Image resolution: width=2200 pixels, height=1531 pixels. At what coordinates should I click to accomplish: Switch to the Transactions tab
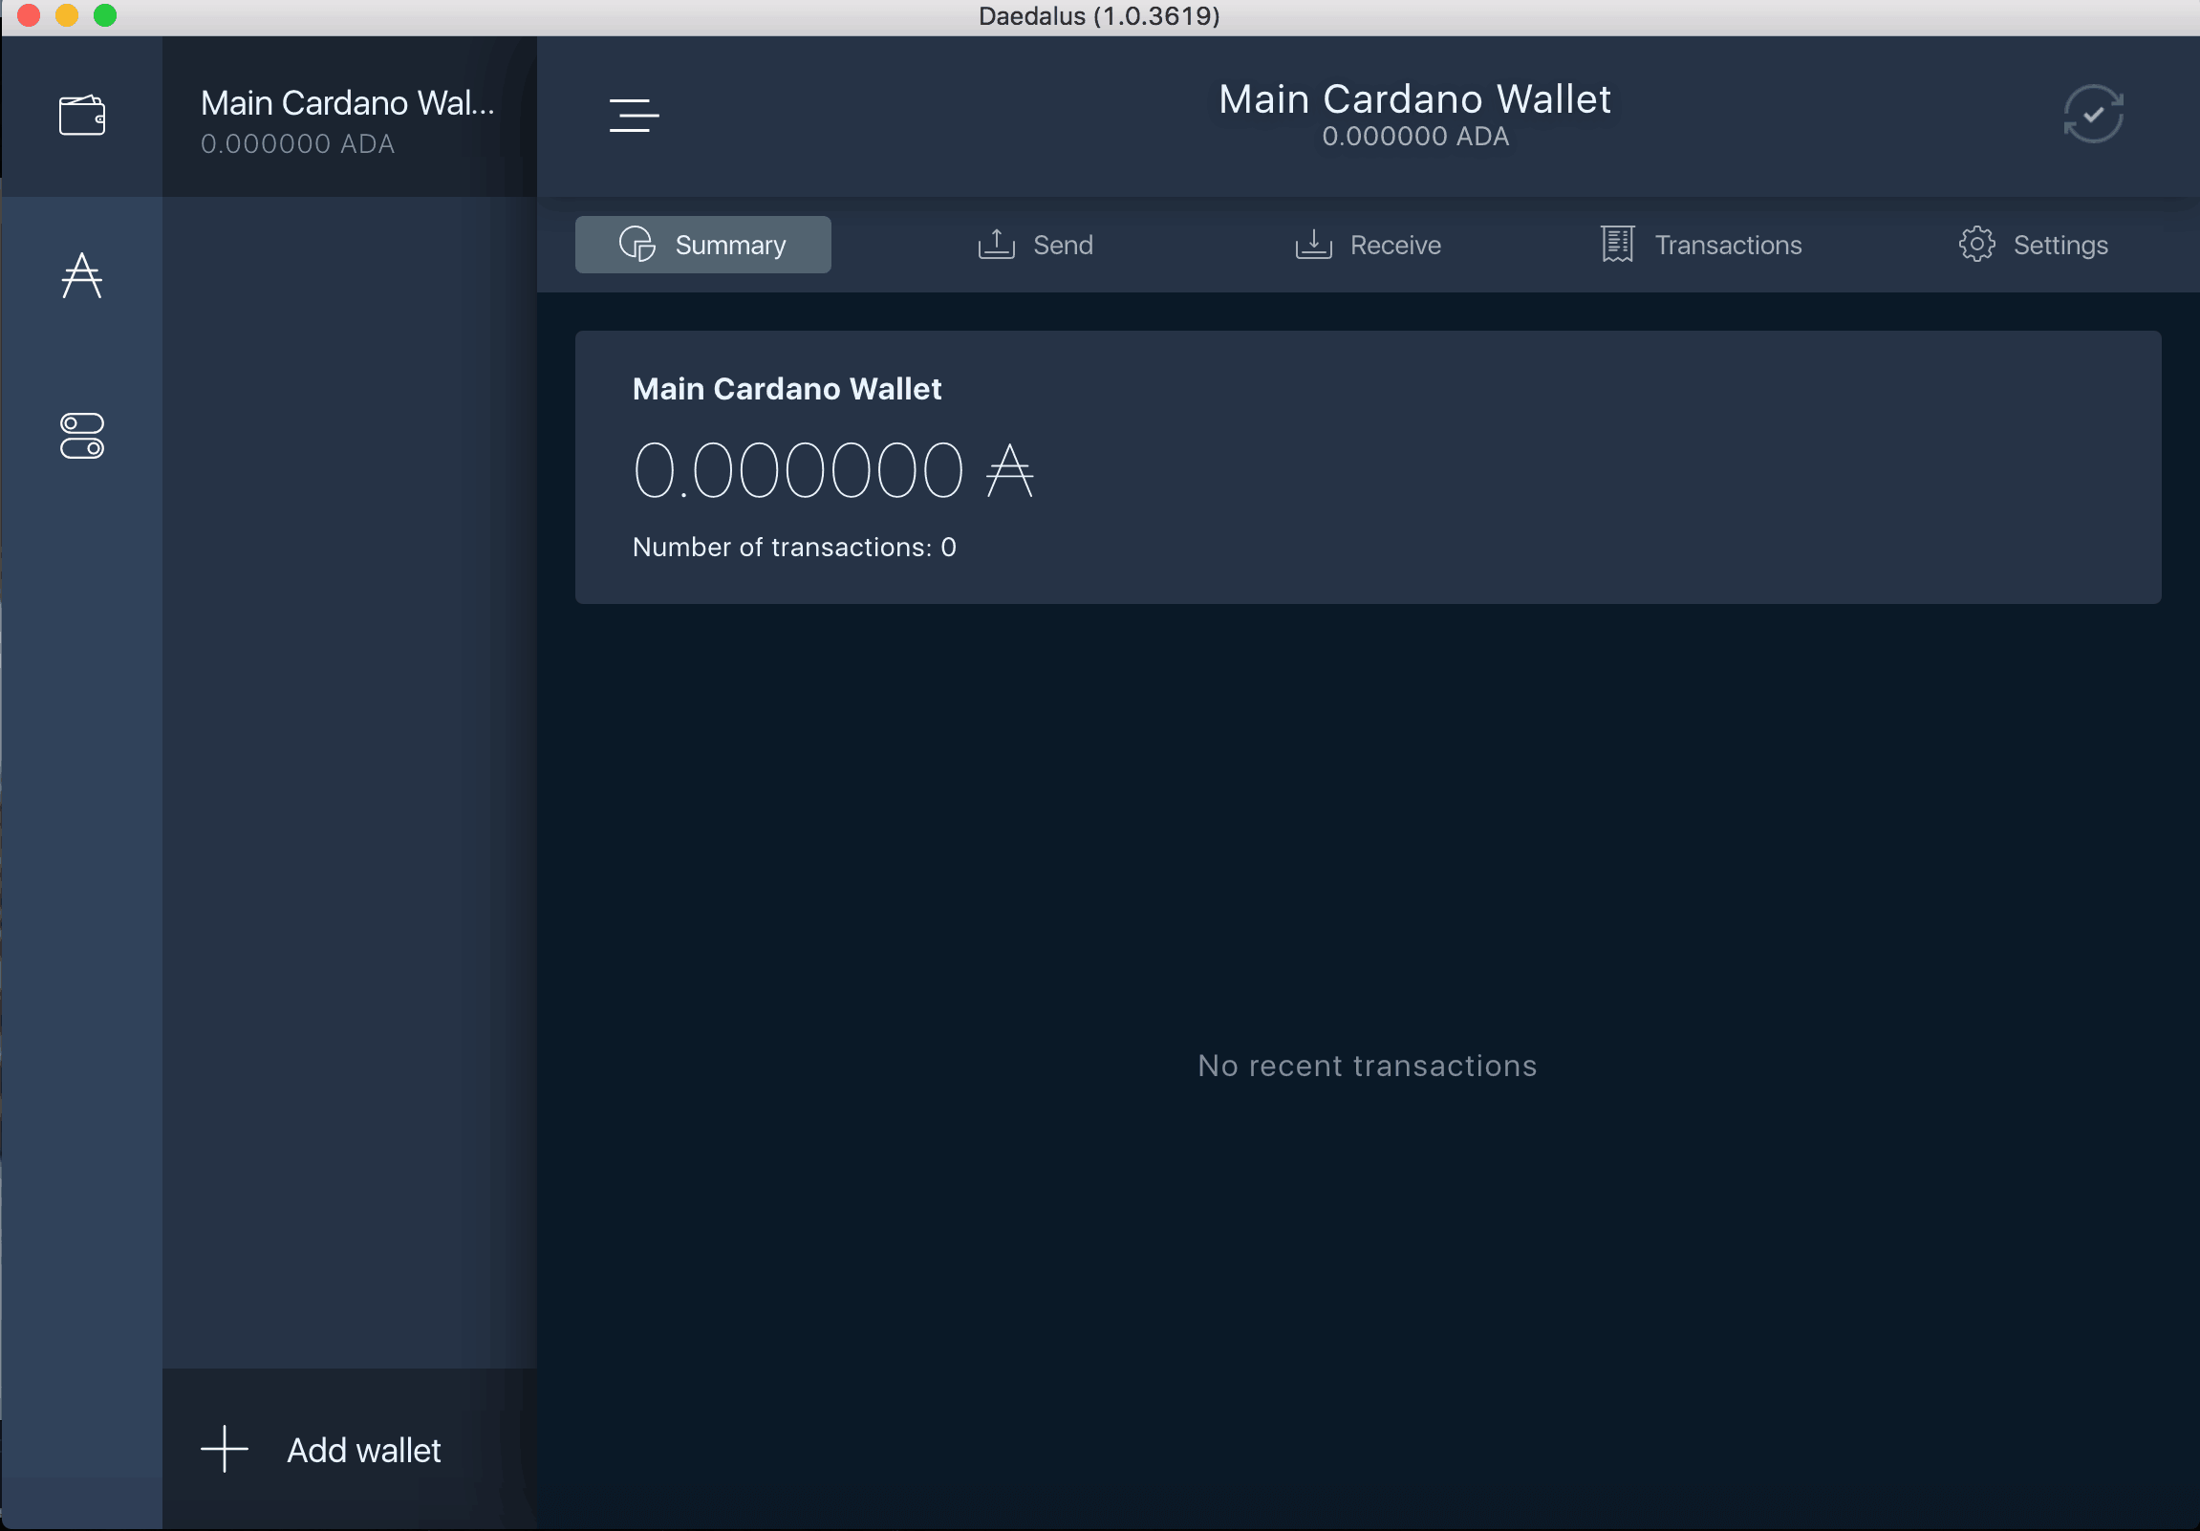click(x=1700, y=244)
